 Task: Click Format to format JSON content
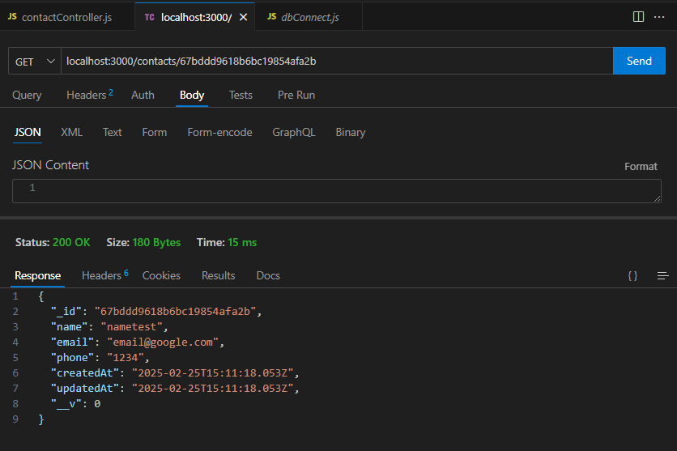pos(641,166)
